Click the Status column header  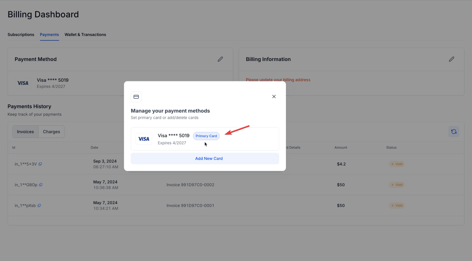pyautogui.click(x=391, y=148)
